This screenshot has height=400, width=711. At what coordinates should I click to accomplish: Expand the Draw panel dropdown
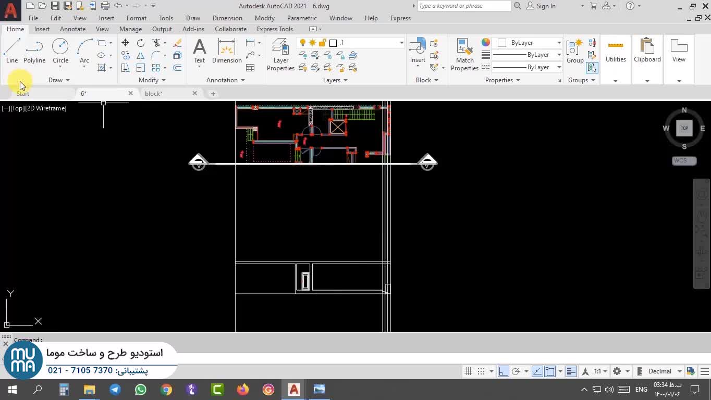pos(59,80)
